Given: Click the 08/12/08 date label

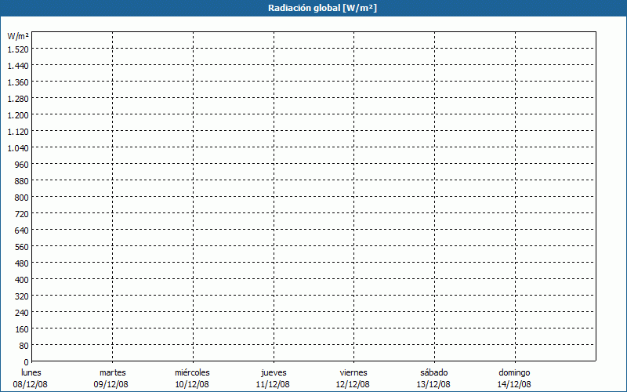Looking at the screenshot, I should [31, 384].
